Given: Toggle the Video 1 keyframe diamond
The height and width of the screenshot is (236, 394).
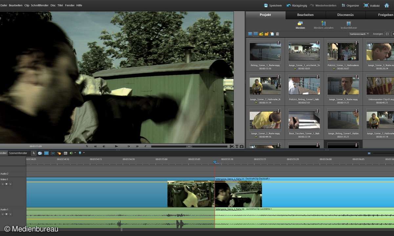Looking at the screenshot, I should [6, 184].
